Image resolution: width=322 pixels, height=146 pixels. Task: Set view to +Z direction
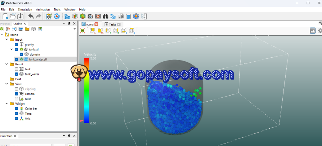point(132,31)
